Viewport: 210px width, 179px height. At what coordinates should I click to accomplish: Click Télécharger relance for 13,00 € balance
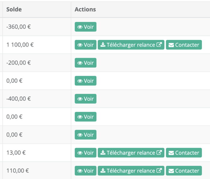tap(131, 153)
